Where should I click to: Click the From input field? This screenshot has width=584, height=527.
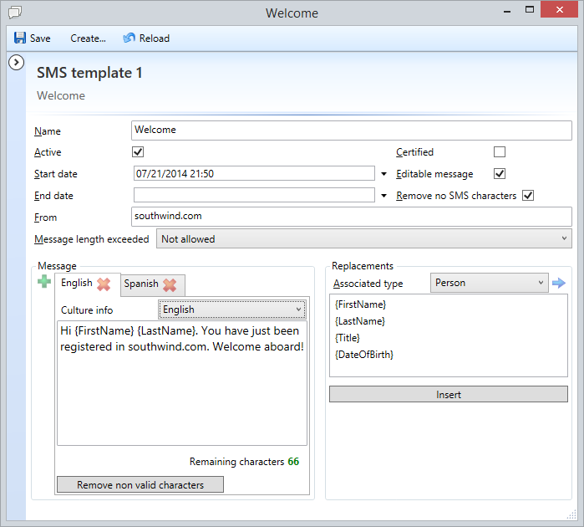(351, 216)
